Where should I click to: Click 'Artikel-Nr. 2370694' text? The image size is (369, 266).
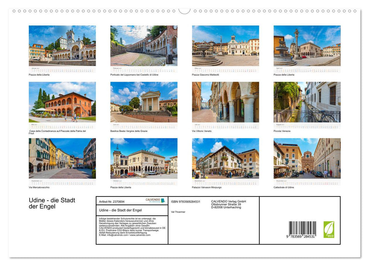[x=112, y=202]
